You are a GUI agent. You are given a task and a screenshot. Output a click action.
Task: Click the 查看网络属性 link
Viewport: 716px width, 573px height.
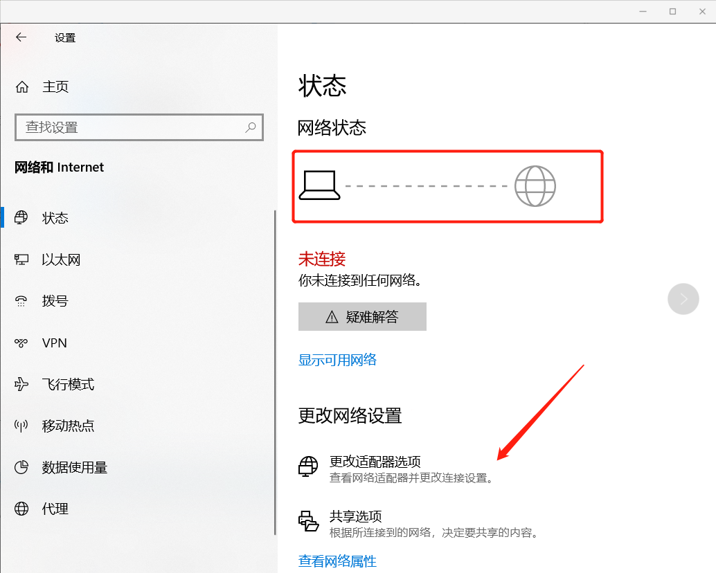tap(337, 561)
